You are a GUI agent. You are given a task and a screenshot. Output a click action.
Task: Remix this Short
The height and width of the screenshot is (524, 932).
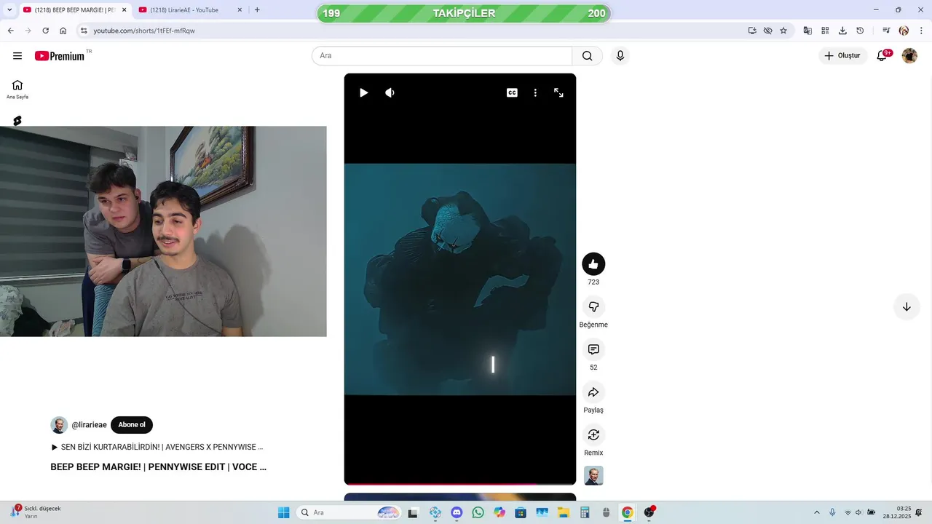pos(593,434)
